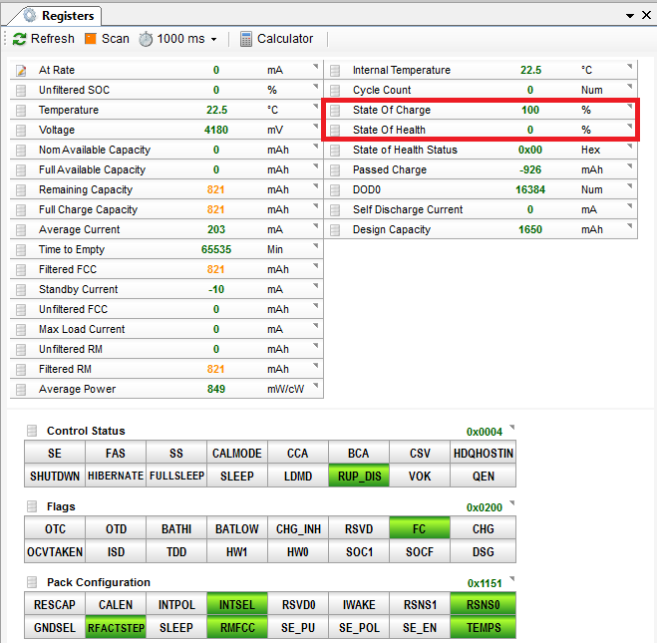Click the Time to Empty value 65535
The height and width of the screenshot is (643, 657).
click(216, 250)
